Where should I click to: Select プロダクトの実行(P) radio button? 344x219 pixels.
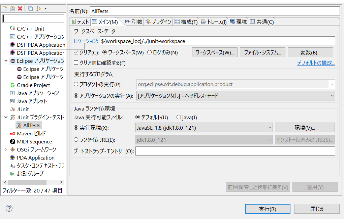[x=76, y=84]
